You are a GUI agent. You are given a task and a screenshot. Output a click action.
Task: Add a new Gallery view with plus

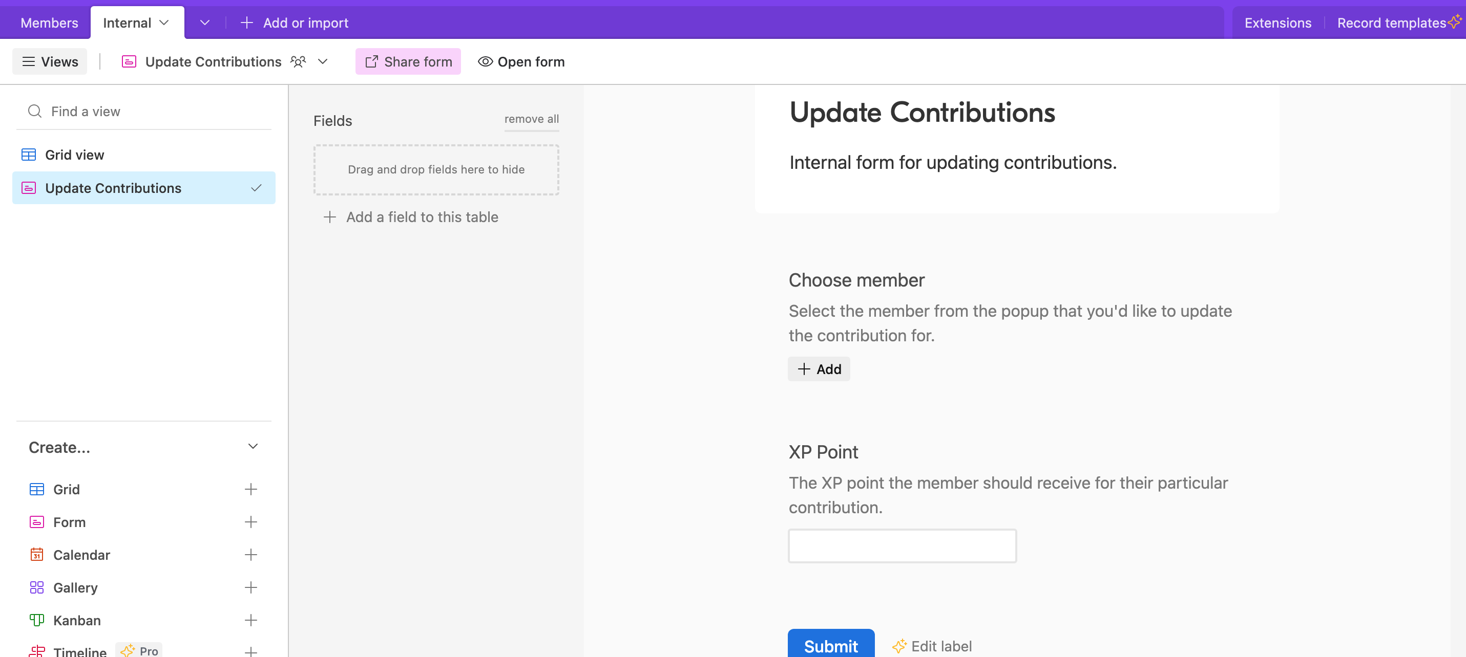(x=250, y=587)
